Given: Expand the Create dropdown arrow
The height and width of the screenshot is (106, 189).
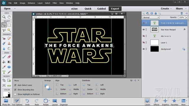Looking at the screenshot, I should pyautogui.click(x=171, y=9).
